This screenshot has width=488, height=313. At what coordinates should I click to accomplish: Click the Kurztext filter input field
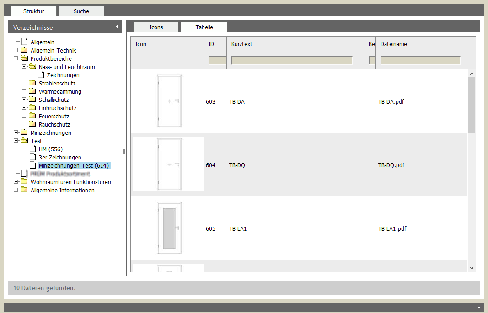292,60
